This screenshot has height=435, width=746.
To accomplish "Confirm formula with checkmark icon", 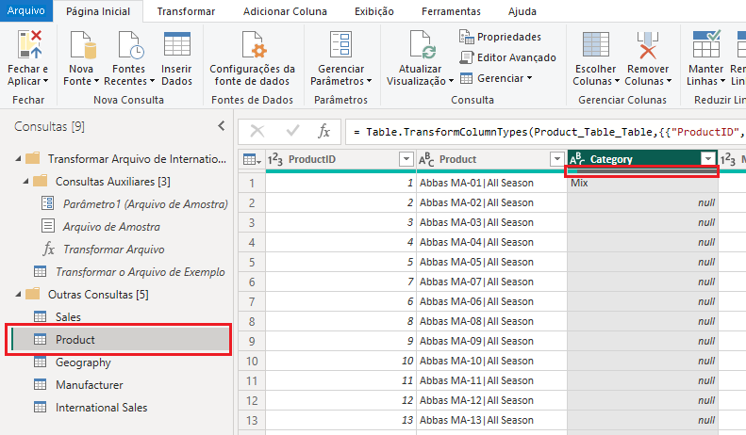I will (x=292, y=131).
